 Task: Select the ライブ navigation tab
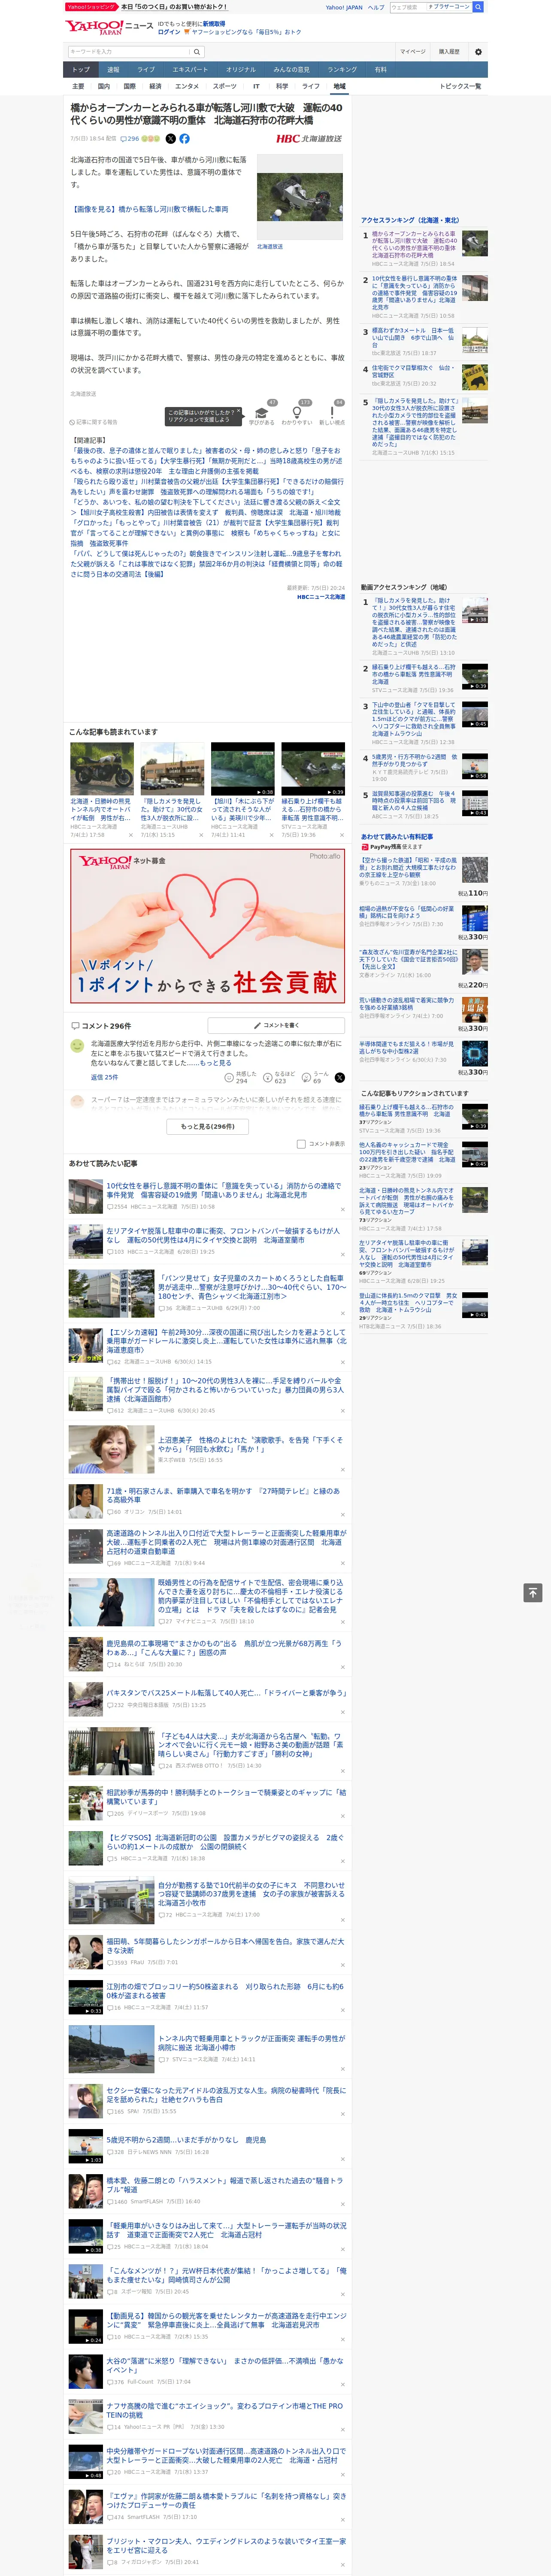click(x=146, y=70)
